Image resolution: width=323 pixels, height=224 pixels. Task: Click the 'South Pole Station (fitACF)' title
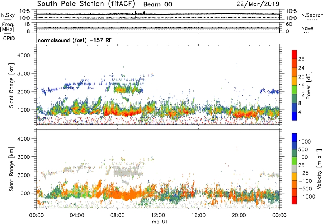coord(86,4)
